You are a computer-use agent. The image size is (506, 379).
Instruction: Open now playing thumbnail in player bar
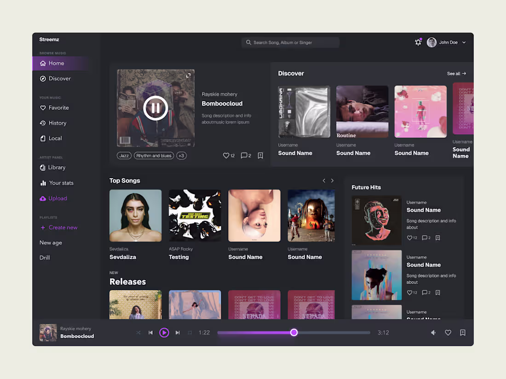click(48, 333)
